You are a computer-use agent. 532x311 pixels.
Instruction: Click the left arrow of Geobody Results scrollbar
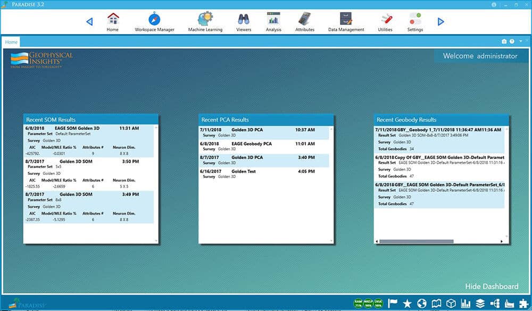(377, 241)
